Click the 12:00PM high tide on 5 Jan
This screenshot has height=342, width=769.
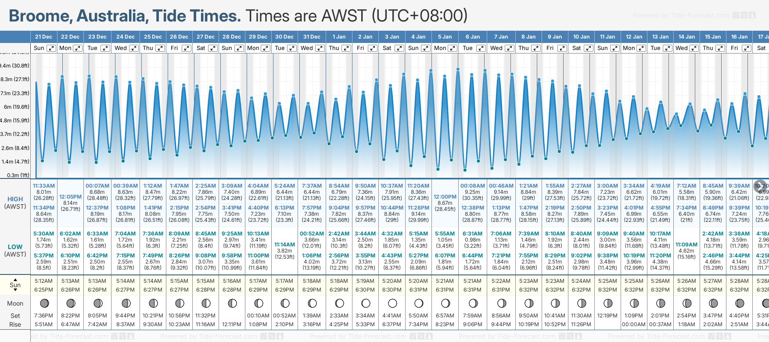point(445,197)
